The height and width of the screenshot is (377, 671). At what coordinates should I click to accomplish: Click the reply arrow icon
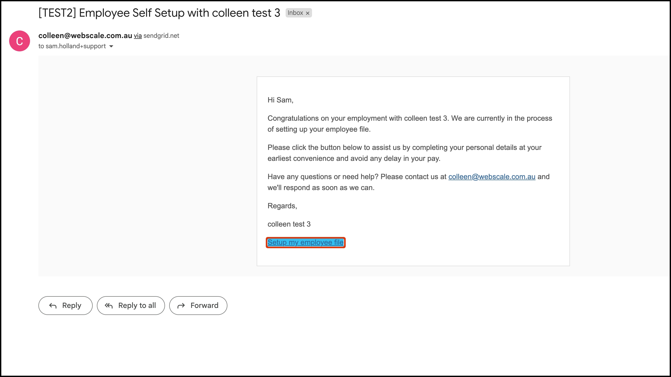pos(53,306)
